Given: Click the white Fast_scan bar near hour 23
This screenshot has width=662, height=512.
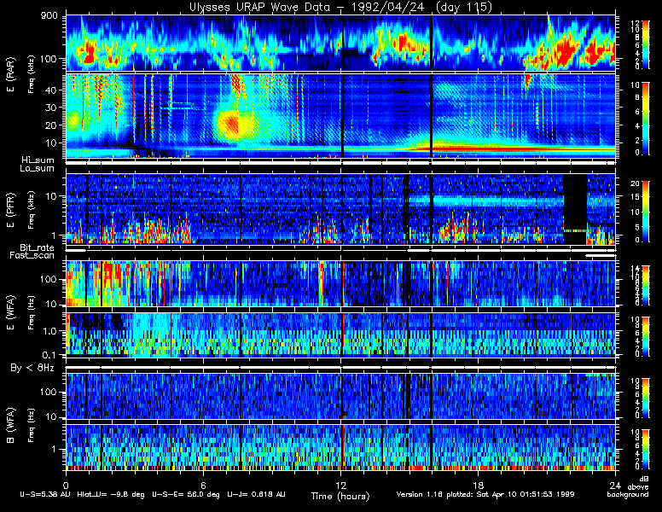Looking at the screenshot, I should tap(600, 256).
